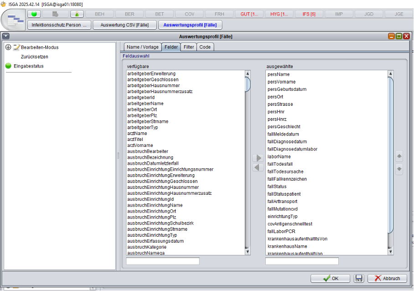Confirm with the OK button
Image resolution: width=414 pixels, height=291 pixels.
click(331, 278)
